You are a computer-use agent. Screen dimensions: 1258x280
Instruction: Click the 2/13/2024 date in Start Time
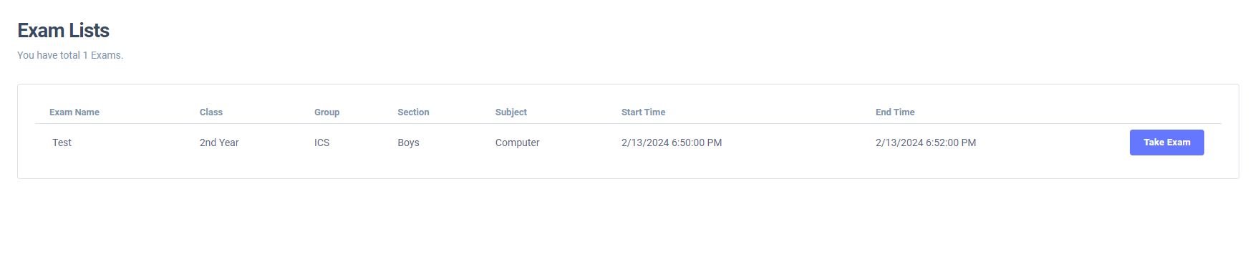(645, 143)
